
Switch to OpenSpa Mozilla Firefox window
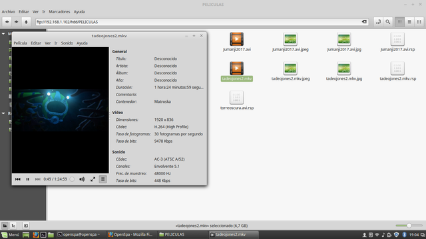(x=132, y=234)
